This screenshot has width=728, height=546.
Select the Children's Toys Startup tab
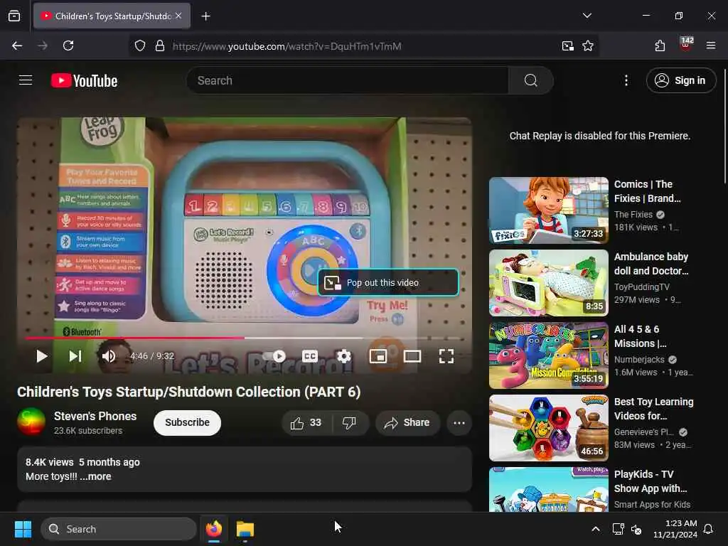coord(112,16)
